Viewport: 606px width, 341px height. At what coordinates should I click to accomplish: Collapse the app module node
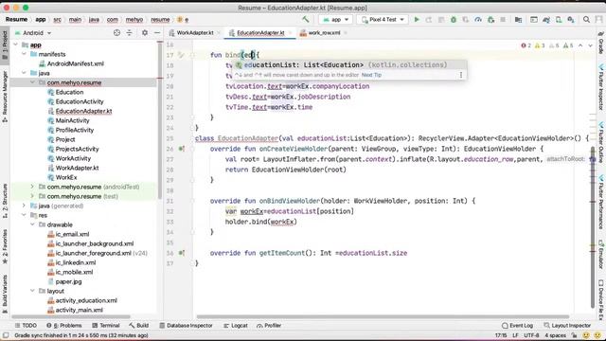click(x=16, y=45)
